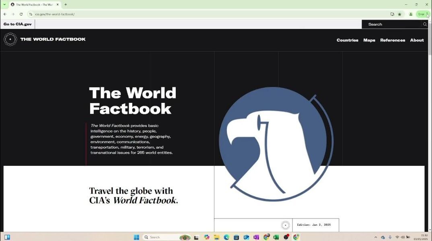Click the Go to CIA.gov button
Image resolution: width=432 pixels, height=241 pixels.
click(17, 24)
